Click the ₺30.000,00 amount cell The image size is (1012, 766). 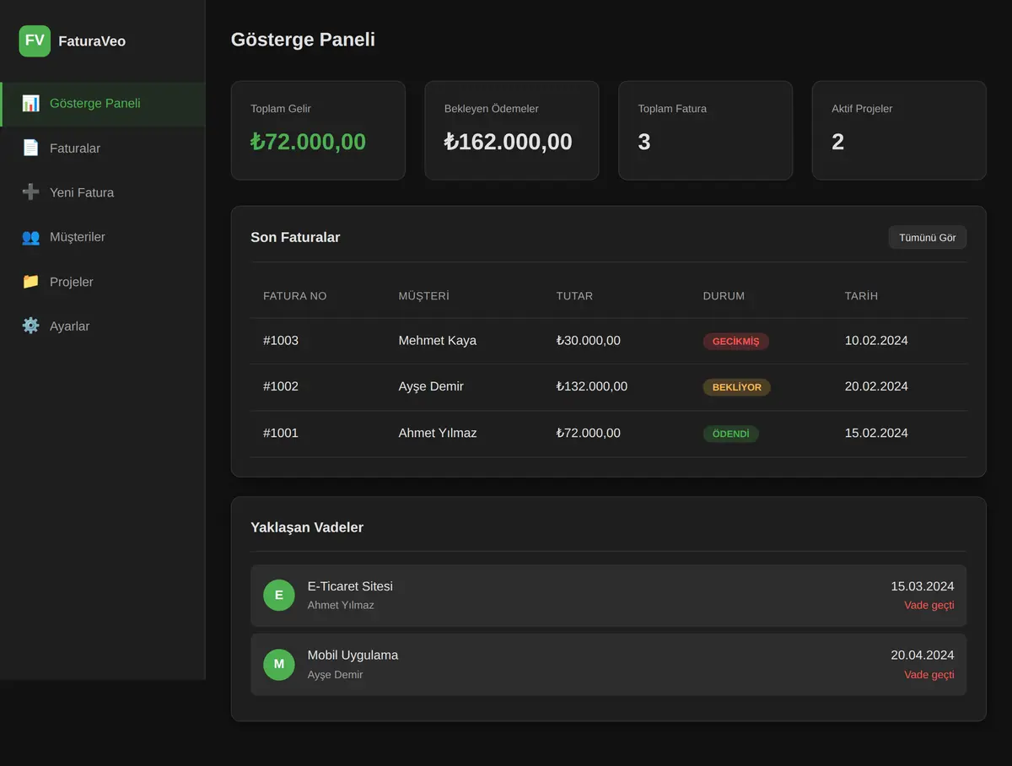[589, 341]
